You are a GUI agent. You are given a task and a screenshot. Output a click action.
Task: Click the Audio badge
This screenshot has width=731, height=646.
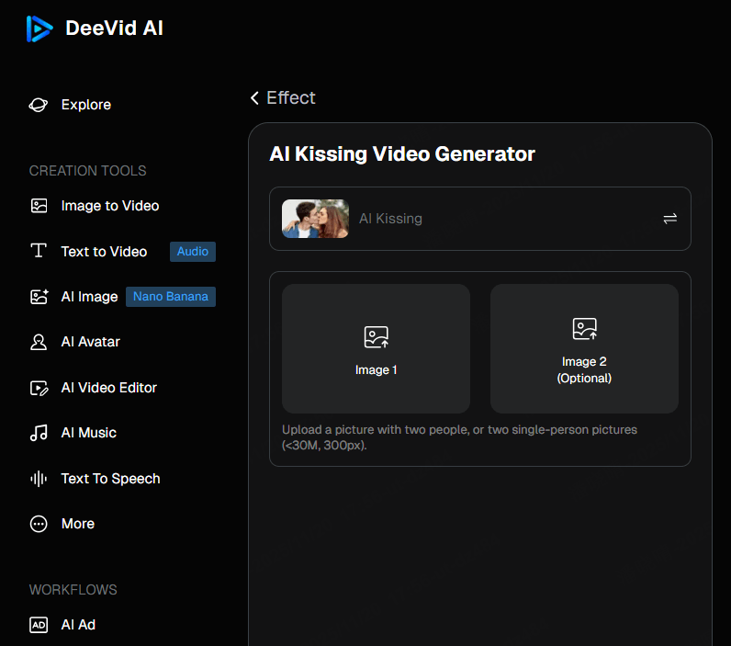(x=193, y=252)
